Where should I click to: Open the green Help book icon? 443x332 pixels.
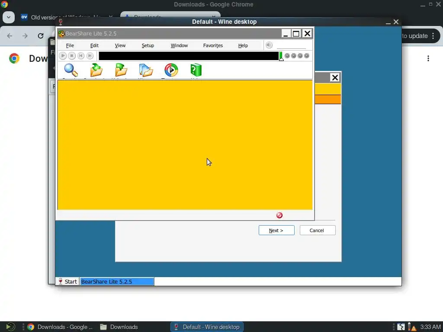196,70
